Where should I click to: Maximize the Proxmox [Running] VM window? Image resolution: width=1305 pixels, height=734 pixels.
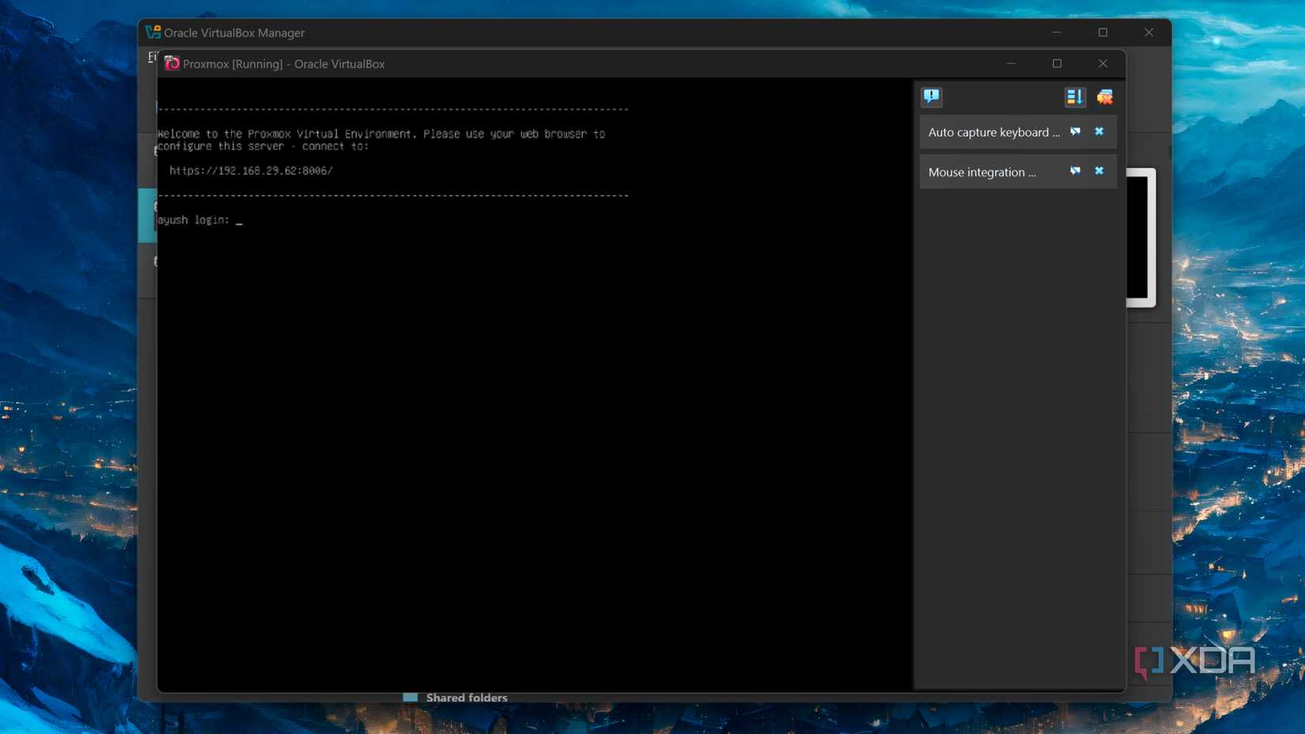(x=1057, y=63)
